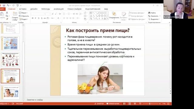Click the Copy icon in Clipboard group
194x109 pixels.
tap(7, 16)
